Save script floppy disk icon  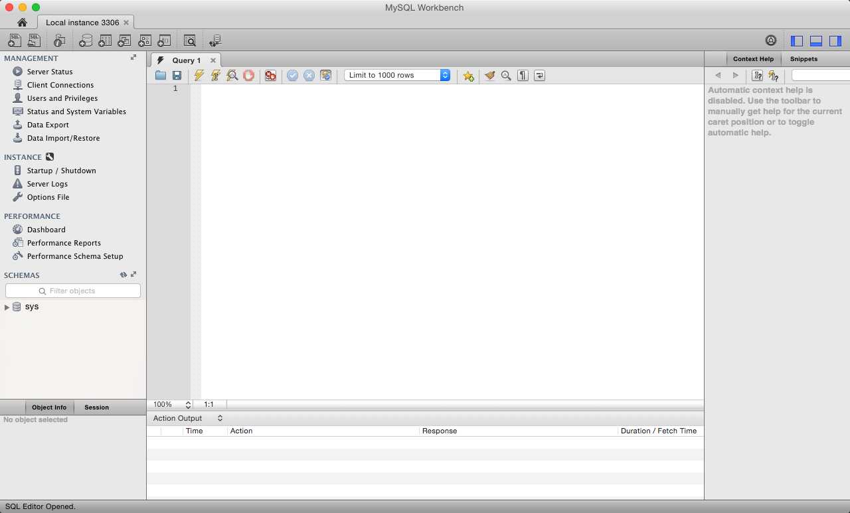[177, 76]
